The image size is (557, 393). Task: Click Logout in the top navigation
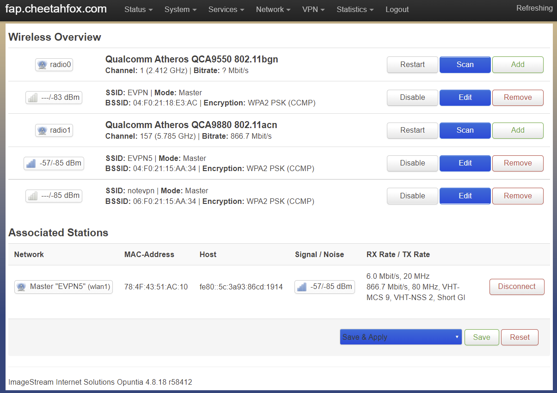(397, 10)
